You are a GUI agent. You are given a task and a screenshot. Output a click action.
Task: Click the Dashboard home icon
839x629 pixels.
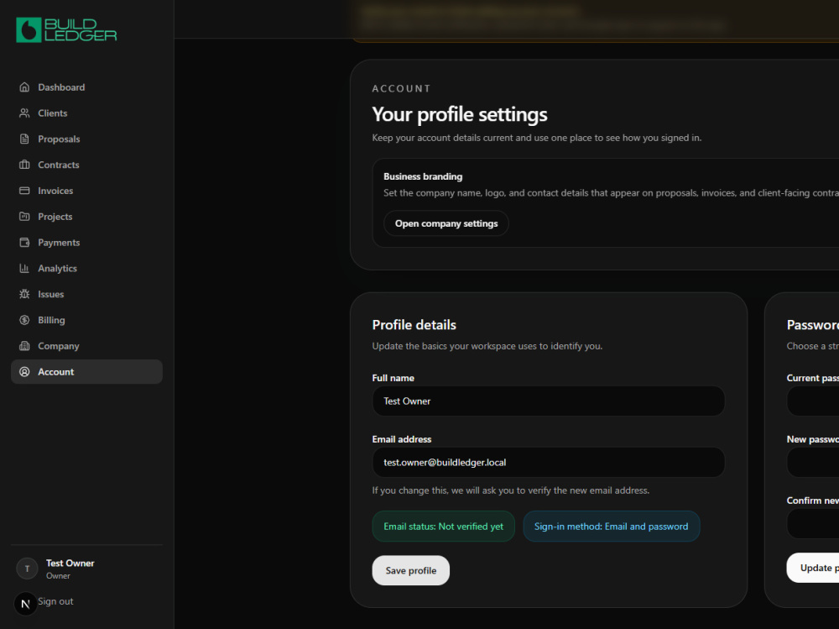pyautogui.click(x=24, y=86)
